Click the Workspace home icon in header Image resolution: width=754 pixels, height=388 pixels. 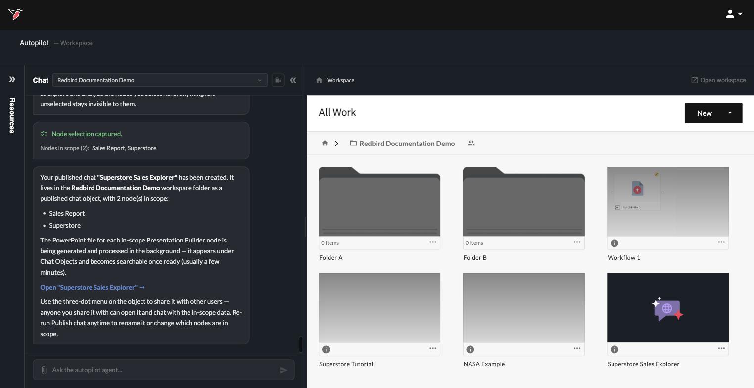click(x=319, y=80)
